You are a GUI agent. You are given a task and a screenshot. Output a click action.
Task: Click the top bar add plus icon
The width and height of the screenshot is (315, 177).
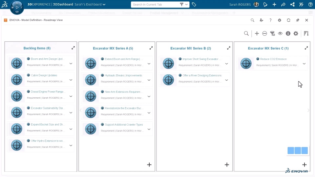click(x=274, y=4)
